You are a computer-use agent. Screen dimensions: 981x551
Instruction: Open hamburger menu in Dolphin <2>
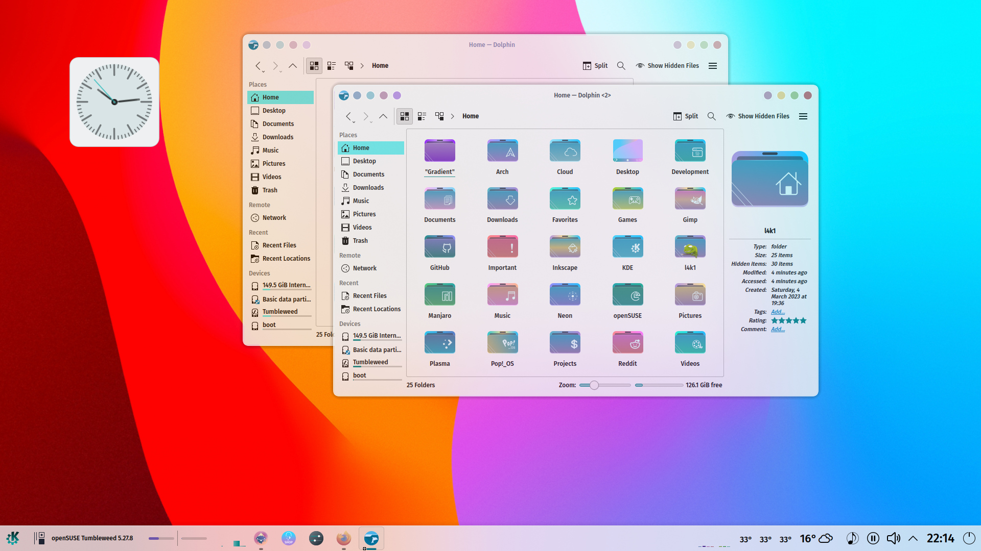[803, 116]
